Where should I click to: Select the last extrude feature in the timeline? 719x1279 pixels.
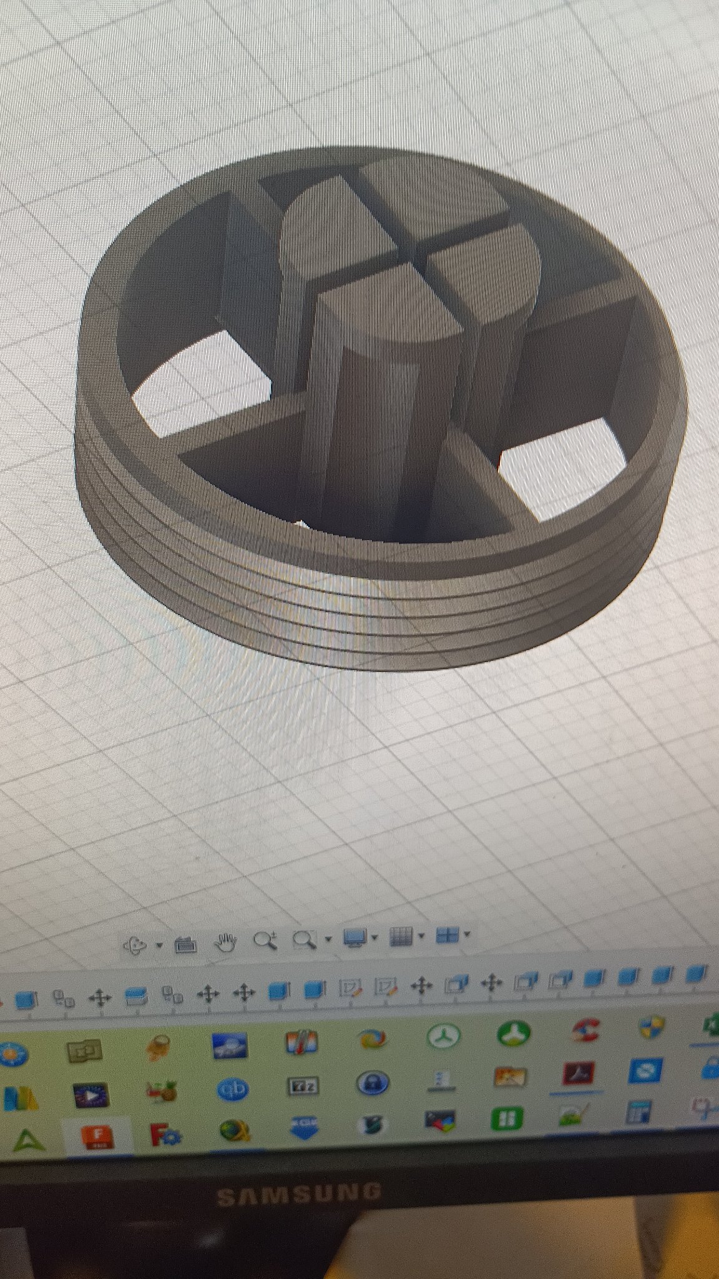tap(697, 974)
